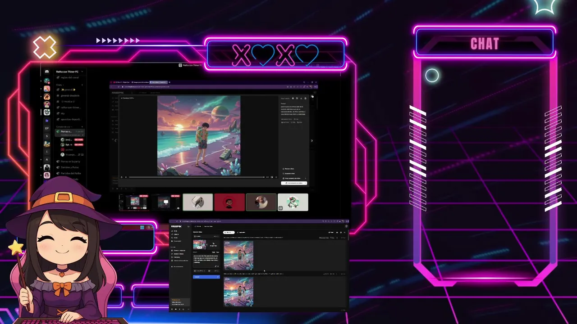This screenshot has height=324, width=577.
Task: Collapse the Chats category in Discord
Action: click(x=59, y=85)
